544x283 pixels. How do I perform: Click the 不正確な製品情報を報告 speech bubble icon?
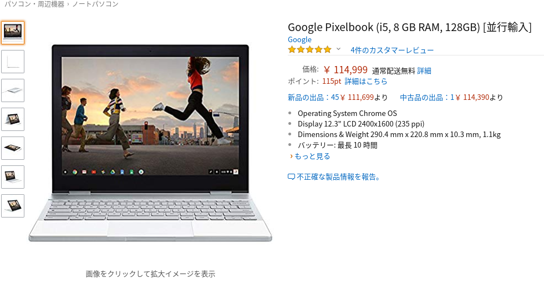click(292, 177)
